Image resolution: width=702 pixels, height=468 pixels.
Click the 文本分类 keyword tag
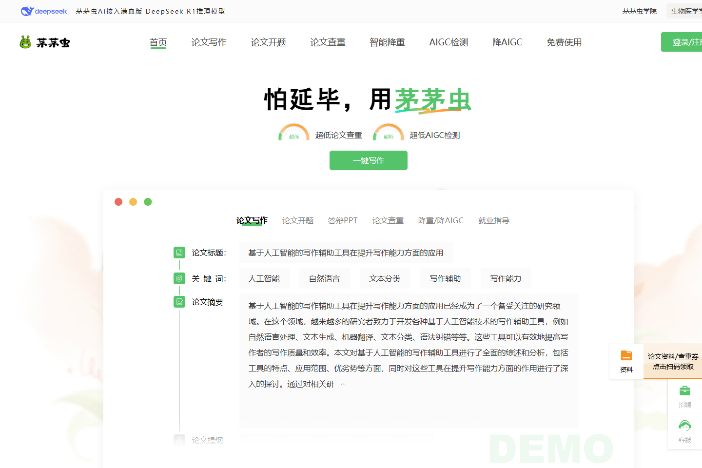pyautogui.click(x=385, y=278)
